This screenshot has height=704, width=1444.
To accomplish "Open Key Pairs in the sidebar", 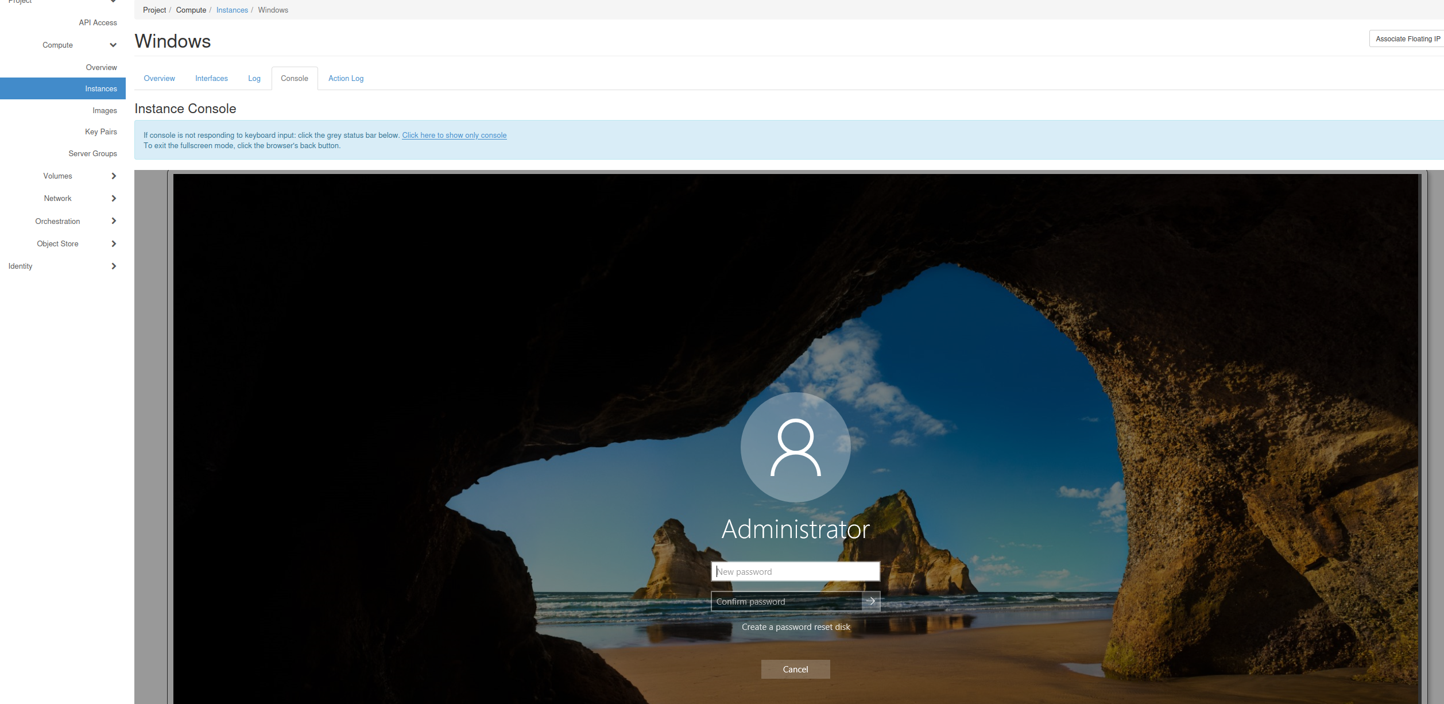I will 100,132.
